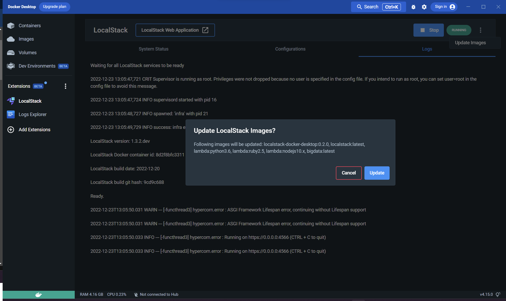Click the Search field with Ctrl+K
The image size is (506, 301).
coord(378,7)
